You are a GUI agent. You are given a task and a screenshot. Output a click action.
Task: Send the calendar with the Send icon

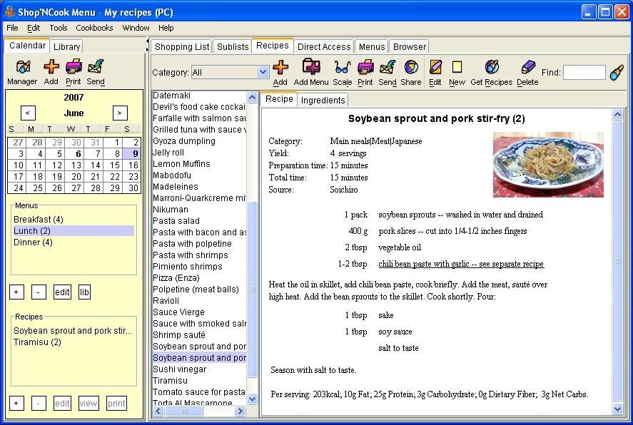[96, 67]
